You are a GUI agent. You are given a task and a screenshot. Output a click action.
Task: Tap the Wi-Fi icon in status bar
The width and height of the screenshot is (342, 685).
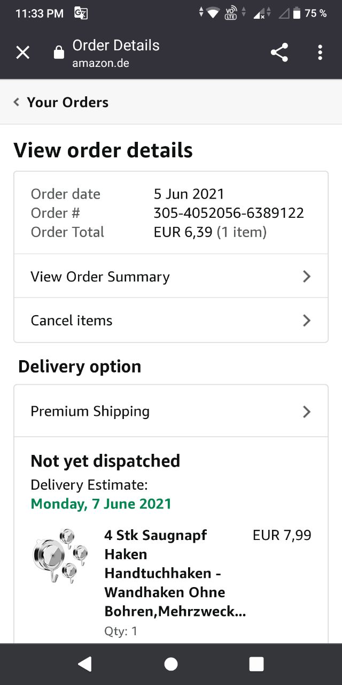coord(213,13)
